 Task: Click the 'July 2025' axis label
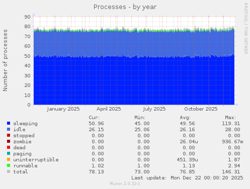[154, 109]
